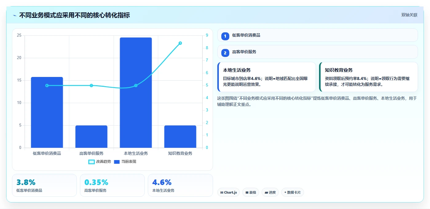The image size is (430, 209).
Task: Click the 本地生活业务 x-axis label
Action: (136, 153)
